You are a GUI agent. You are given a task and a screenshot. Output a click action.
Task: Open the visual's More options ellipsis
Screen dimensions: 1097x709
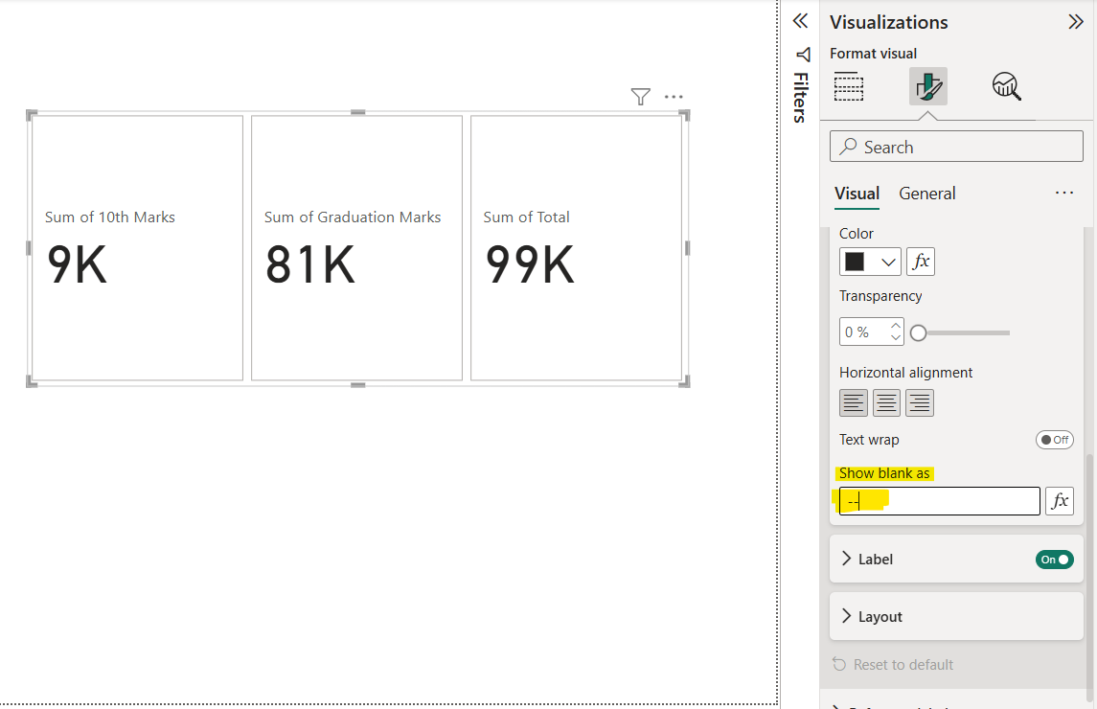point(674,97)
